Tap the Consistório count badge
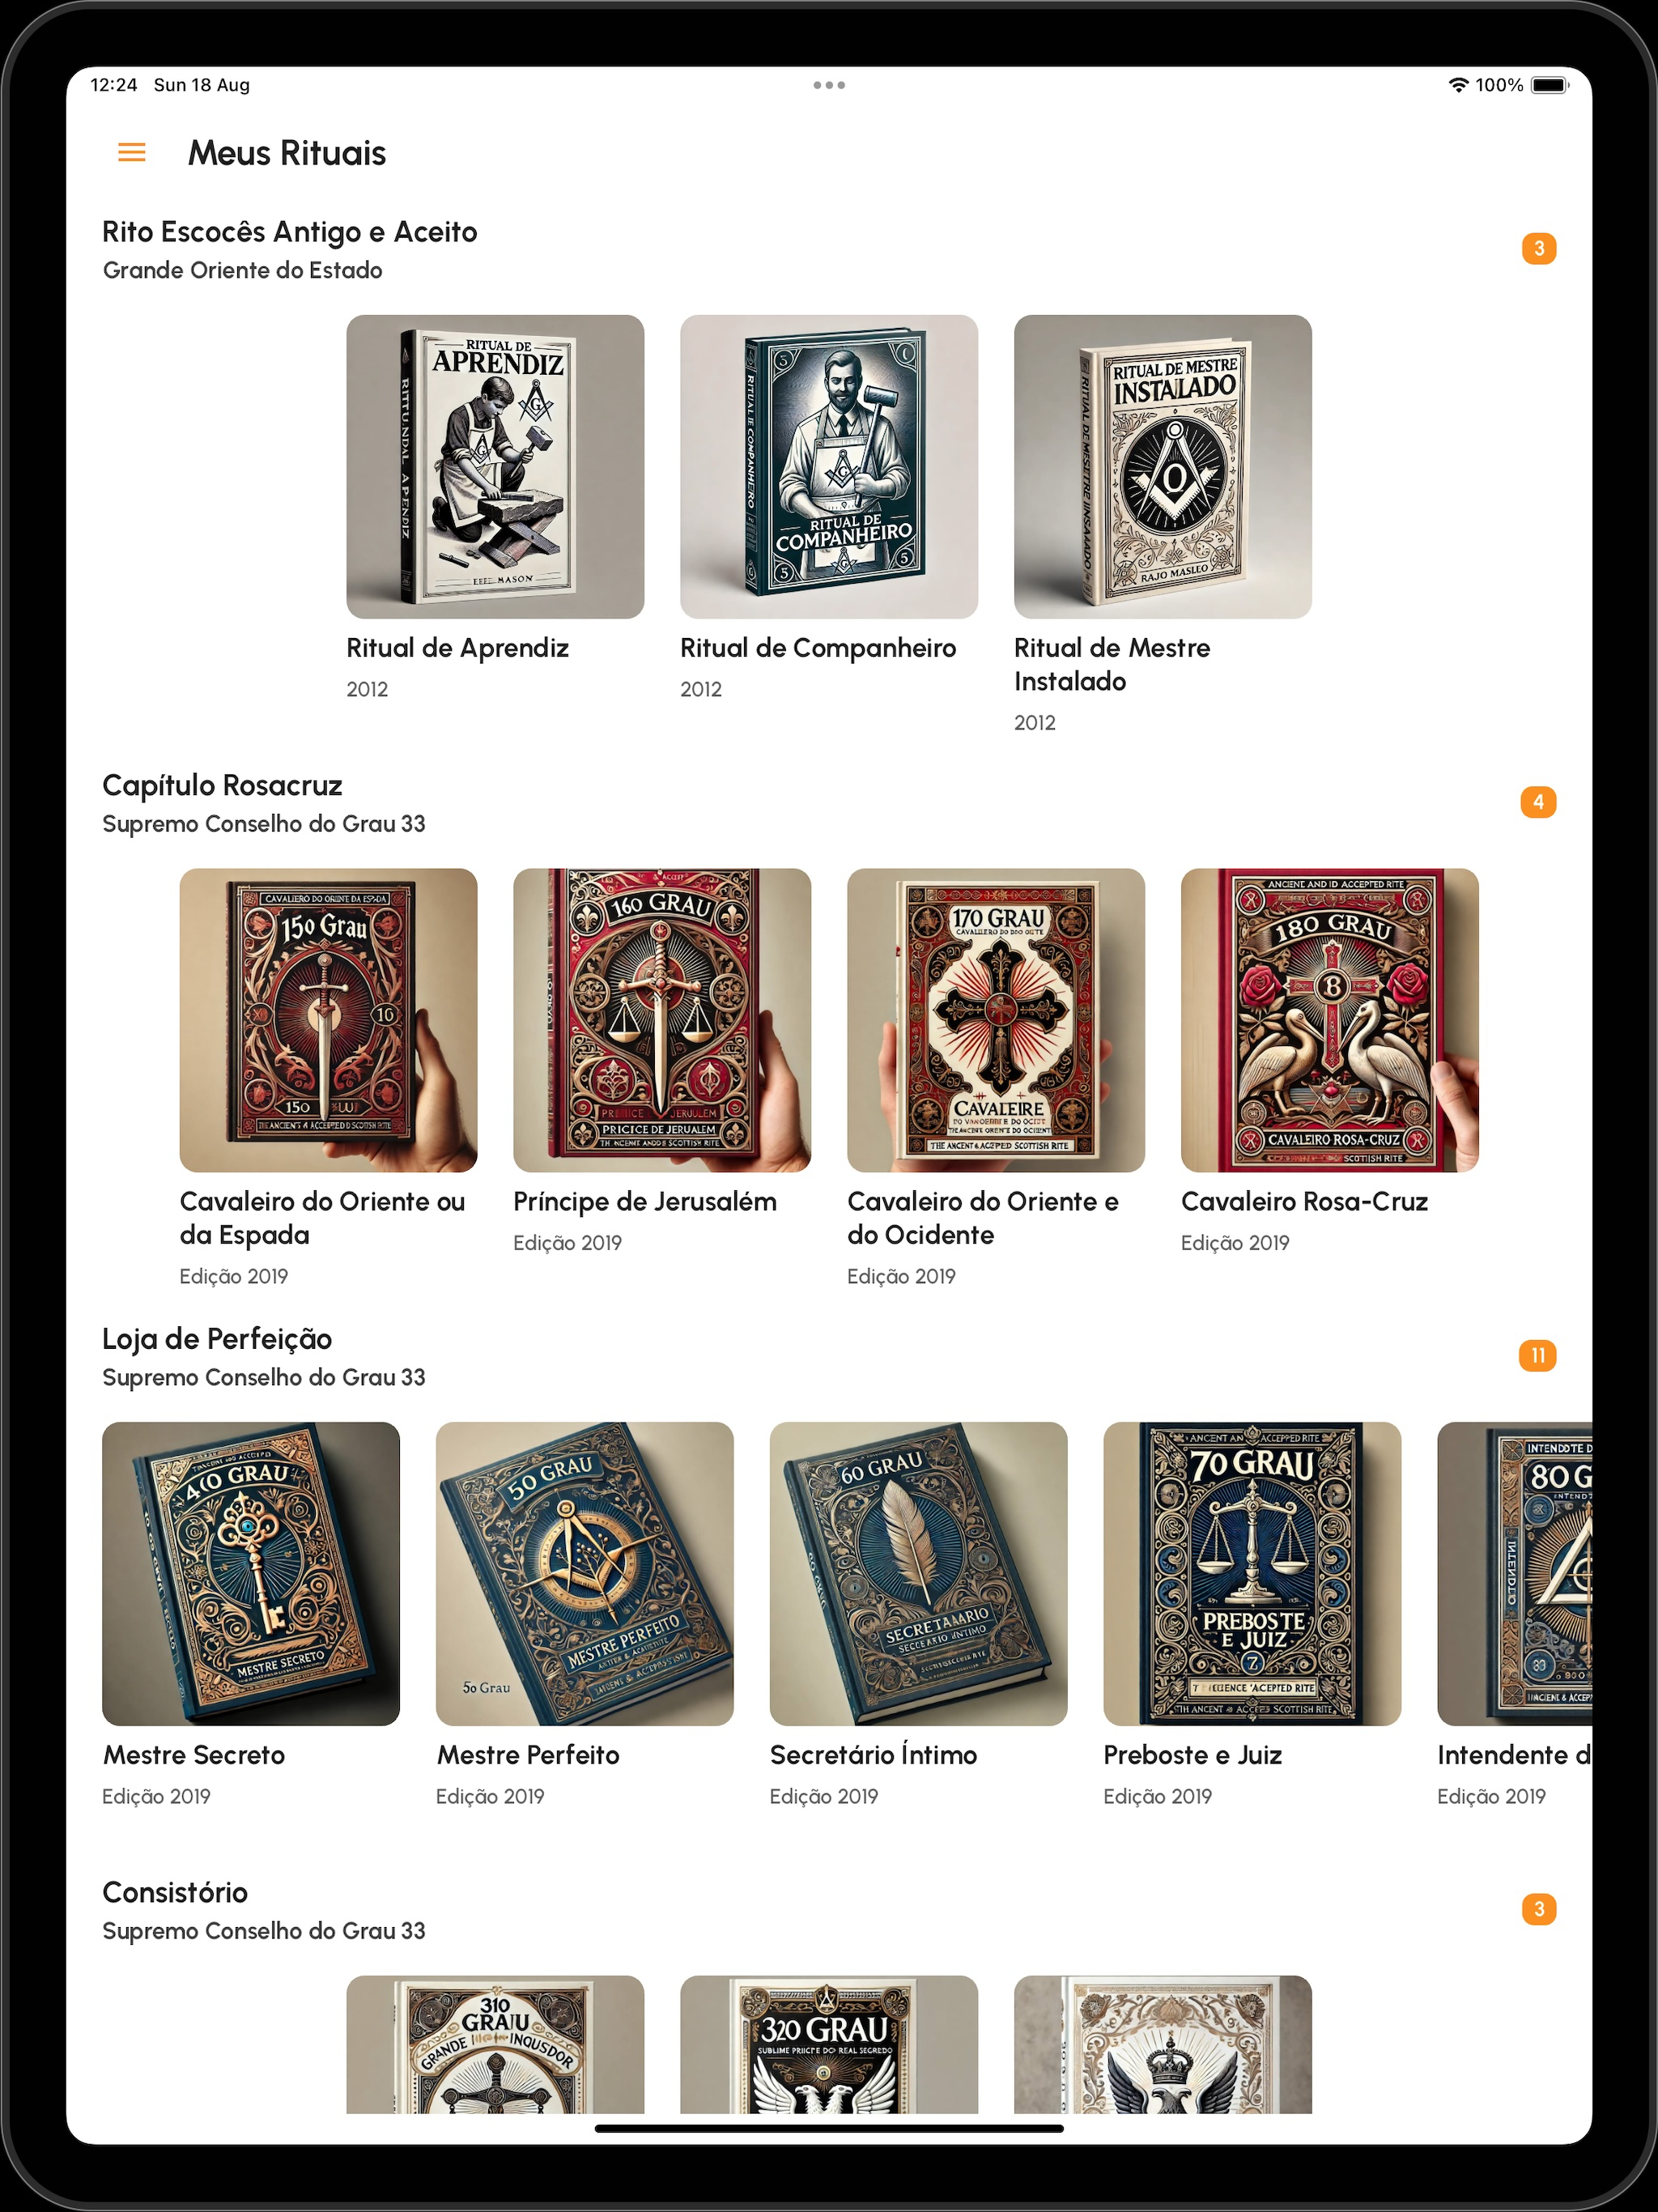Screen dimensions: 1658x2212 1539,1909
